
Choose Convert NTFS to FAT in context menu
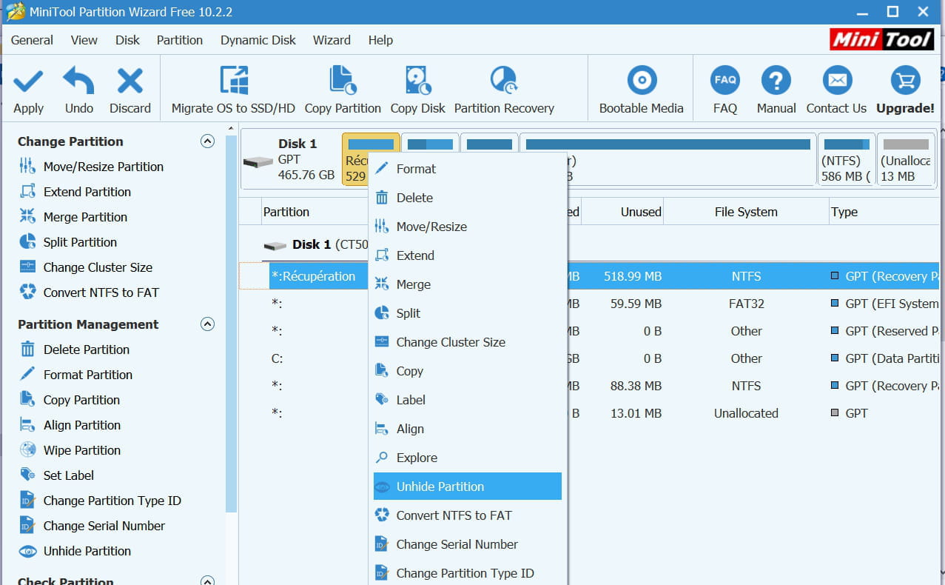coord(468,515)
